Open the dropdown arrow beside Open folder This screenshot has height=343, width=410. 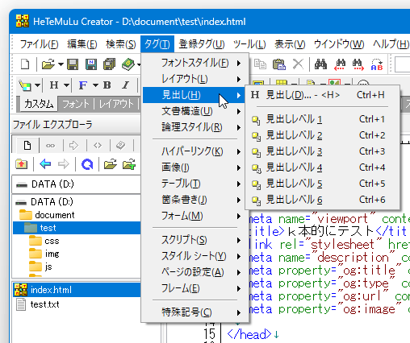tap(61, 64)
